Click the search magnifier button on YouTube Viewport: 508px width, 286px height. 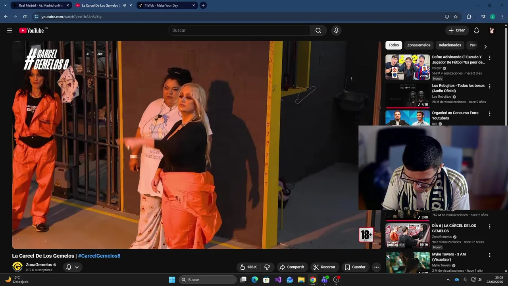click(318, 31)
